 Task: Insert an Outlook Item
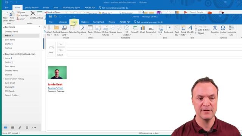pos(56,31)
